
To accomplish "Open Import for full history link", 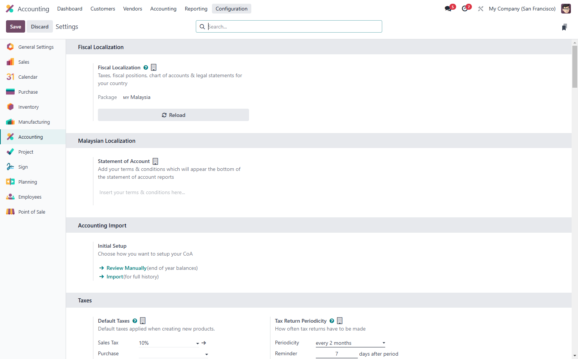I will (115, 277).
